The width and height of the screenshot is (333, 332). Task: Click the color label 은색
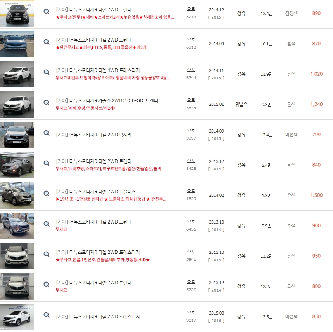291,195
